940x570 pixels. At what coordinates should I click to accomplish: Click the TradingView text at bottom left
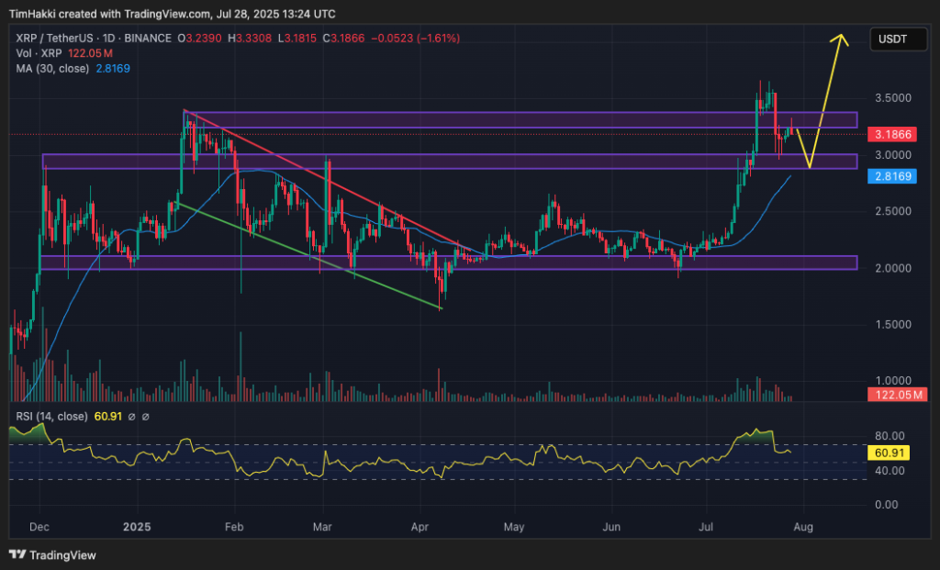point(62,555)
